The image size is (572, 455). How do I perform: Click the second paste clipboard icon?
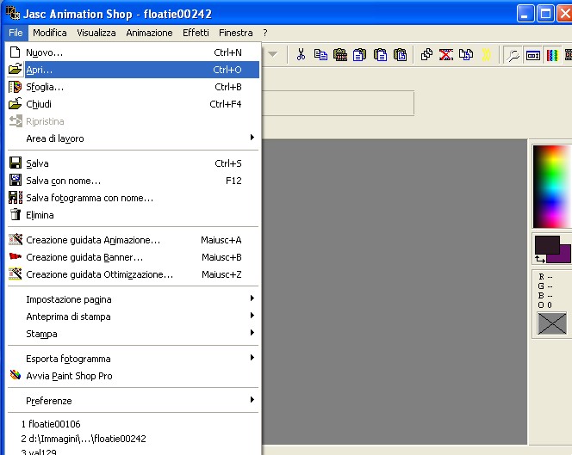(x=360, y=55)
